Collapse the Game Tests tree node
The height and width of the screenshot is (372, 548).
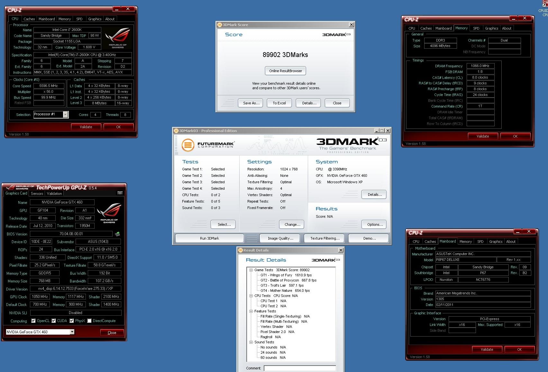pyautogui.click(x=251, y=270)
